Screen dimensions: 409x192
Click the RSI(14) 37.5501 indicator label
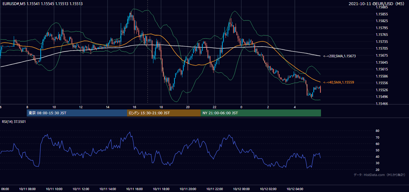tap(14, 122)
